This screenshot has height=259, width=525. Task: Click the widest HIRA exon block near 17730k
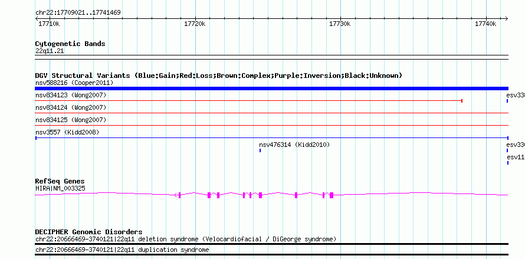tap(332, 195)
